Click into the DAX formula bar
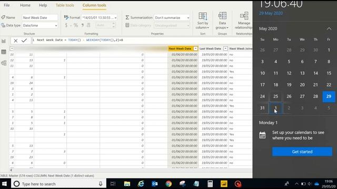The image size is (337, 189). (142, 40)
